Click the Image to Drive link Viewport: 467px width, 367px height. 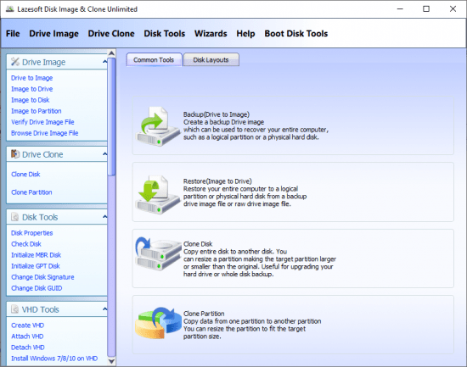(x=32, y=89)
